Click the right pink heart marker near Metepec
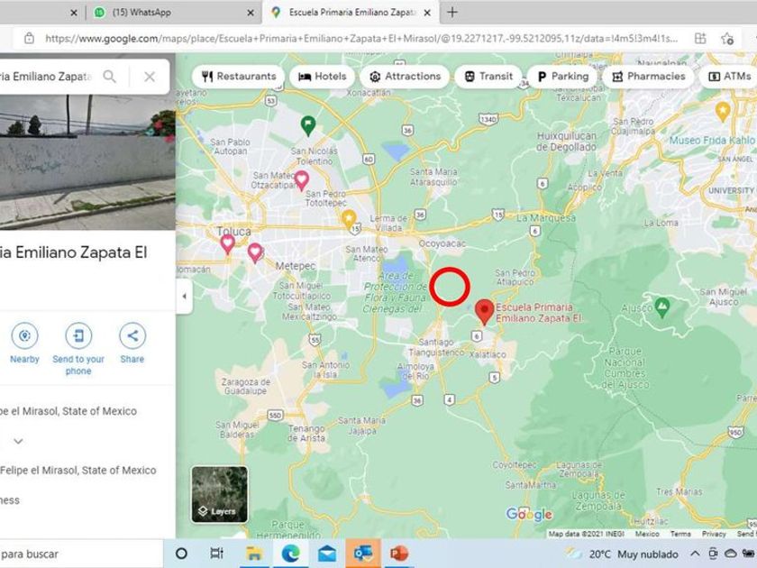Viewport: 757px width, 568px height. 255,252
